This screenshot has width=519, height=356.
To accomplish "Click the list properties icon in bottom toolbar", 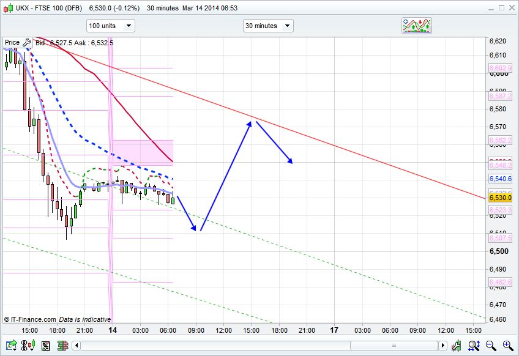I will pos(45,346).
